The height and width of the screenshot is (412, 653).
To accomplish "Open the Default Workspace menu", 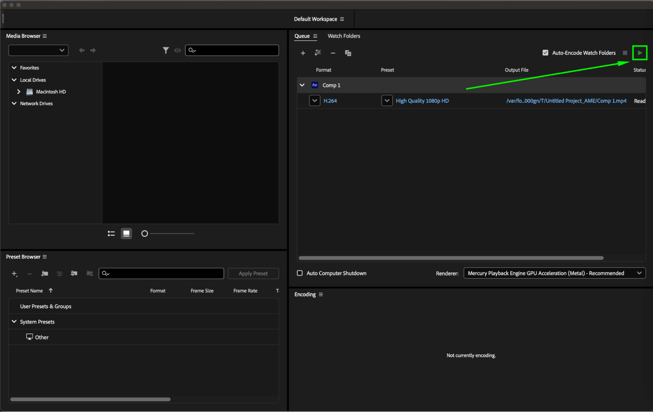I will [342, 19].
